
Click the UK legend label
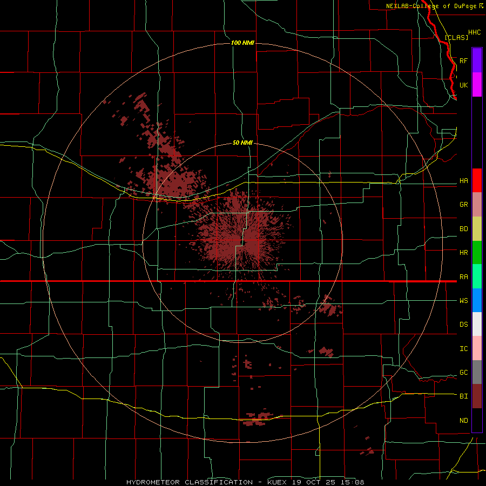pos(464,85)
